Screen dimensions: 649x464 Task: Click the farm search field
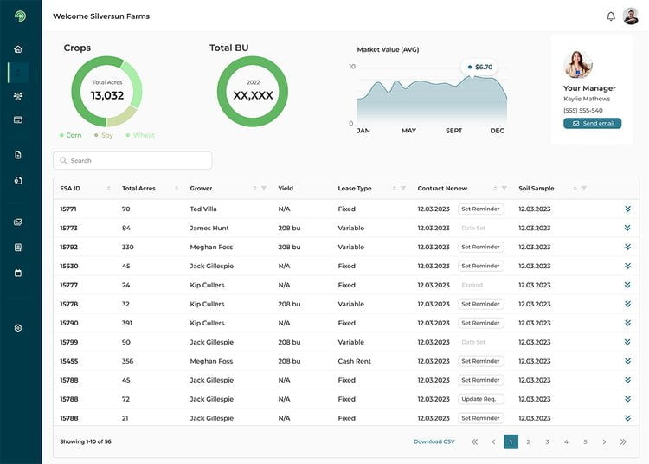pyautogui.click(x=132, y=161)
